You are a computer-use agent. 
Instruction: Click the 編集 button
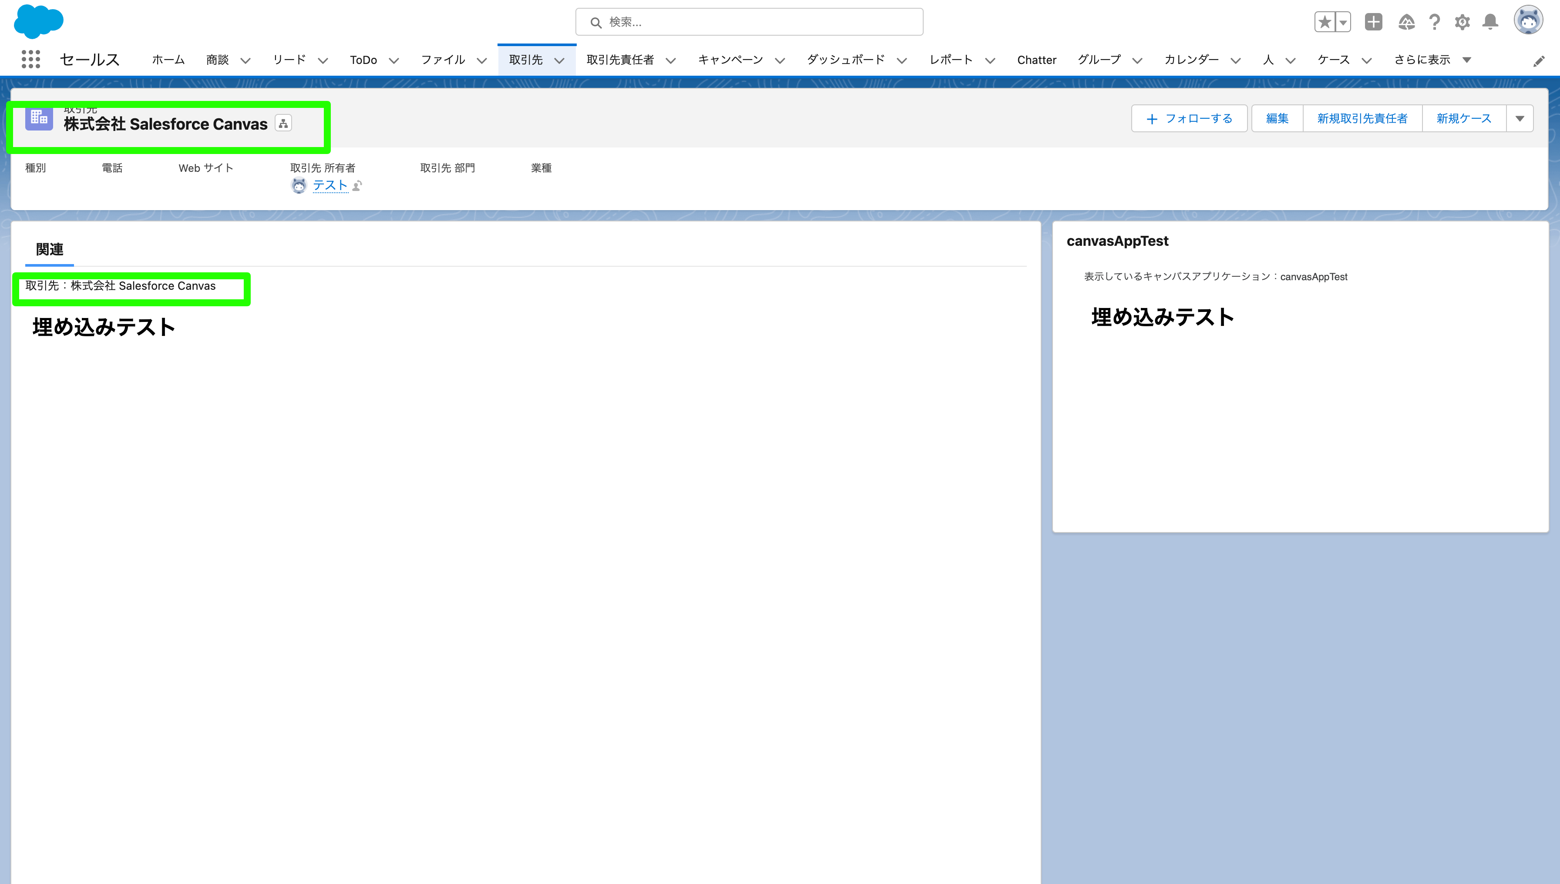pos(1276,118)
